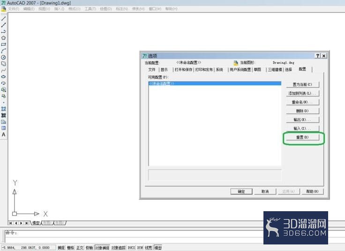The height and width of the screenshot is (251, 345).
Task: Switch to the 三维建模 tab
Action: (x=275, y=70)
